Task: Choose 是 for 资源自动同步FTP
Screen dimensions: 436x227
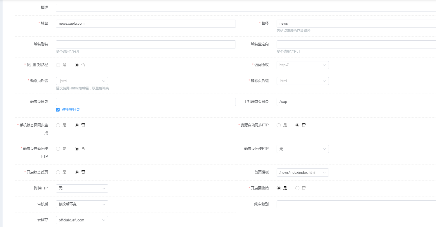Action: point(279,125)
